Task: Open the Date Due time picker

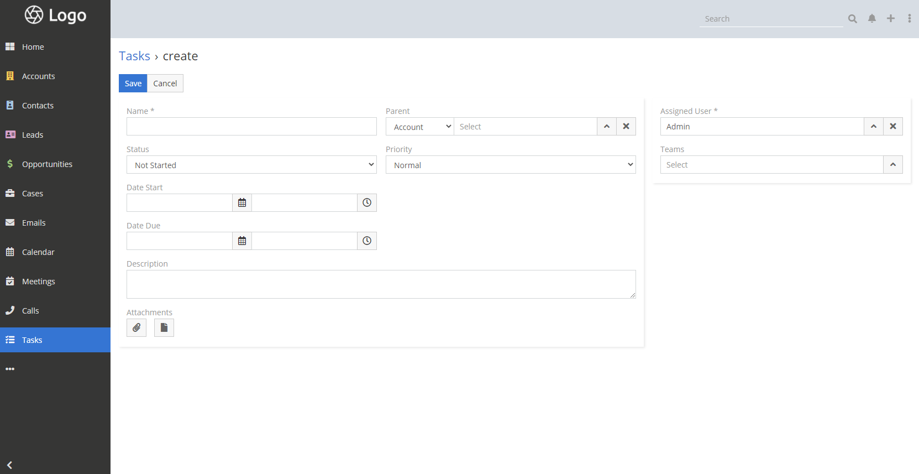Action: [x=367, y=241]
